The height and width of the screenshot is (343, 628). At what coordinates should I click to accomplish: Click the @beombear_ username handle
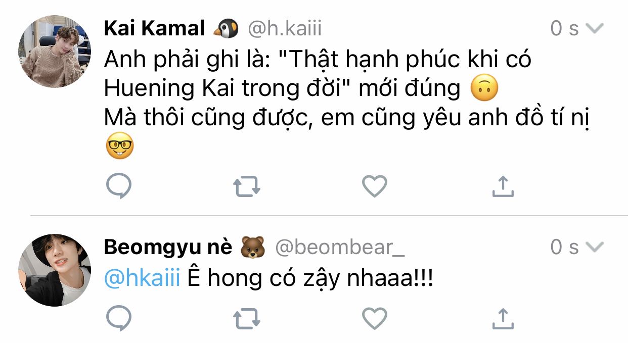[339, 248]
